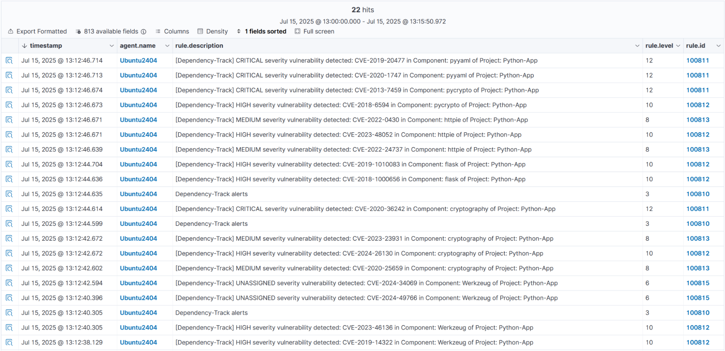725x351 pixels.
Task: Open rule 100812 link in the CVE-2023-46136 row
Action: pos(697,328)
